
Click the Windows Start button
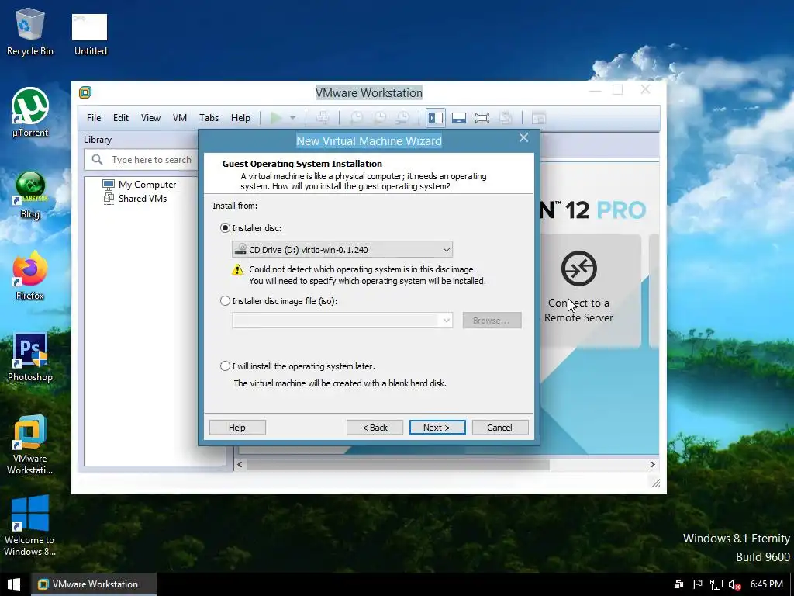pos(14,584)
